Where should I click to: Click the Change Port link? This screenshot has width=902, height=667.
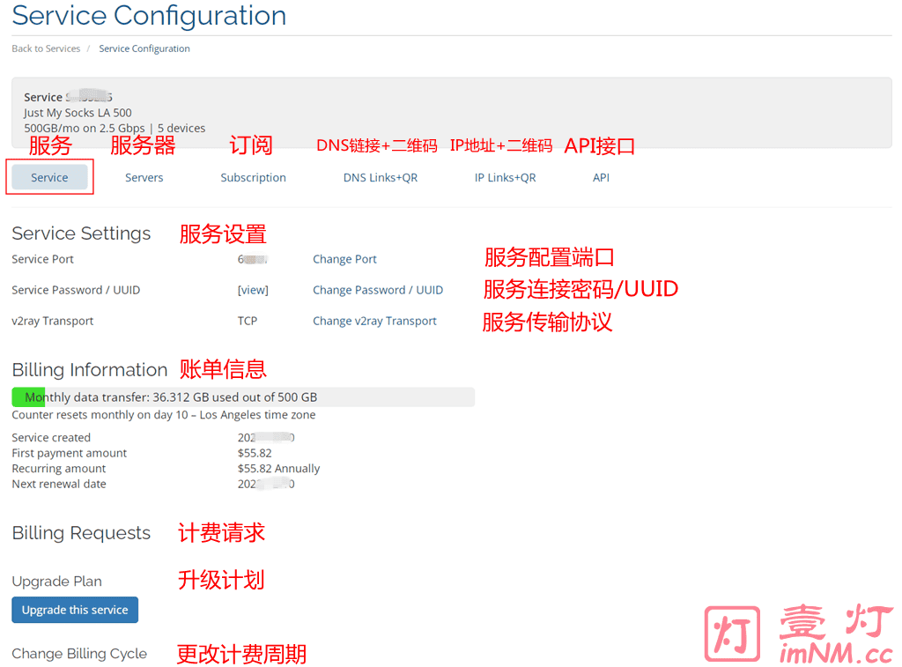[x=344, y=259]
